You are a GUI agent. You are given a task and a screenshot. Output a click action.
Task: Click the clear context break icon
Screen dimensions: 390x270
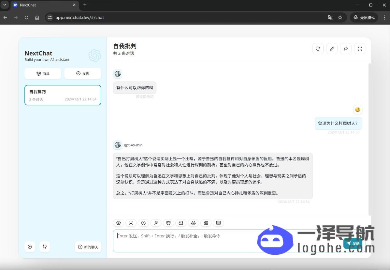[181, 223]
